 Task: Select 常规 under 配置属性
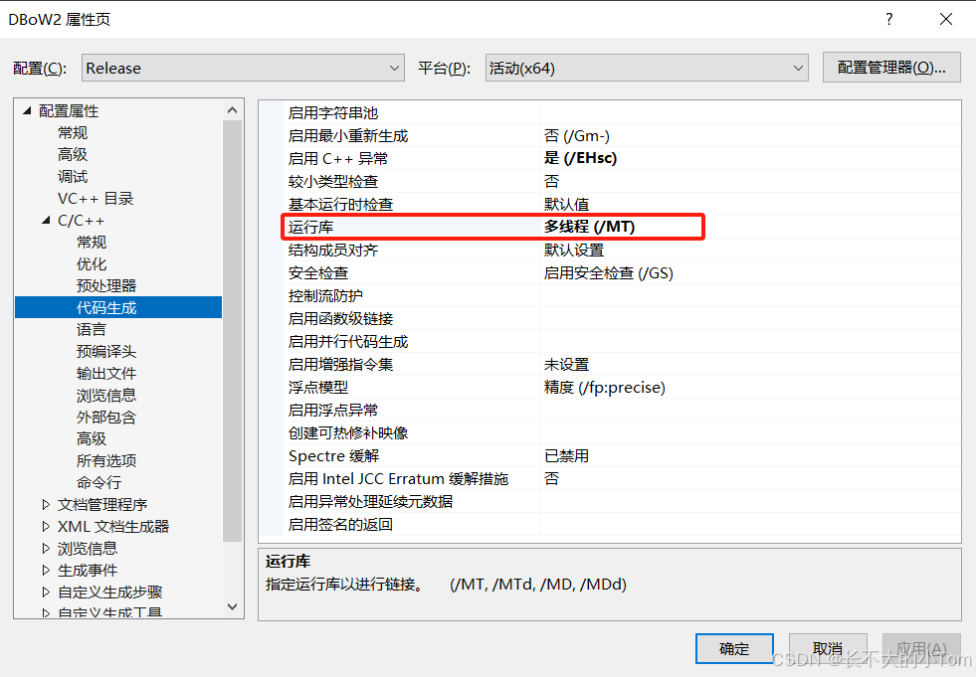pos(73,132)
